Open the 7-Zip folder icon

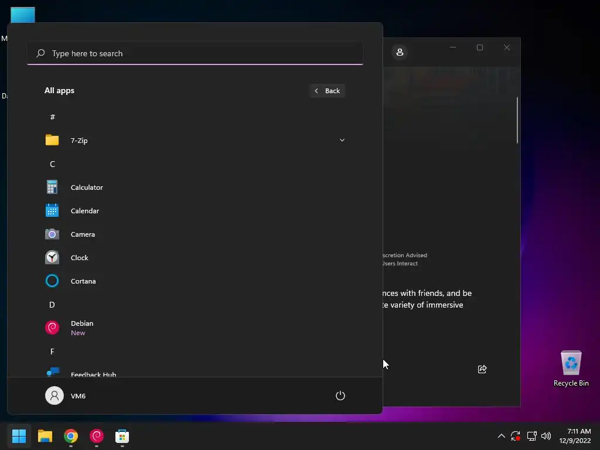pos(52,140)
